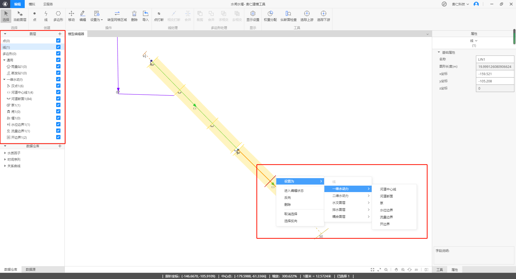Open the 数据源 bottom tab
This screenshot has height=279, width=516.
point(31,269)
